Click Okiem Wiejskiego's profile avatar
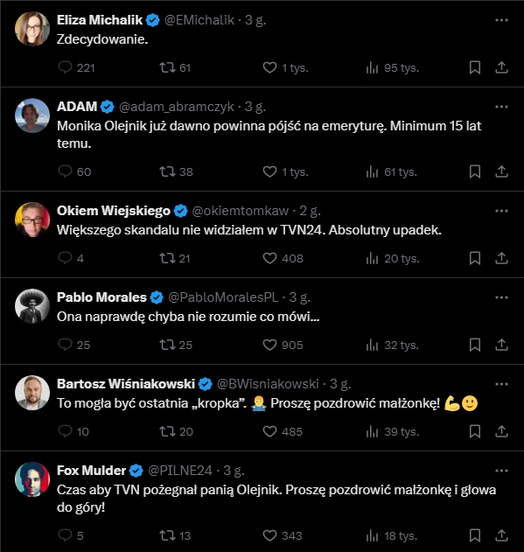 [32, 220]
